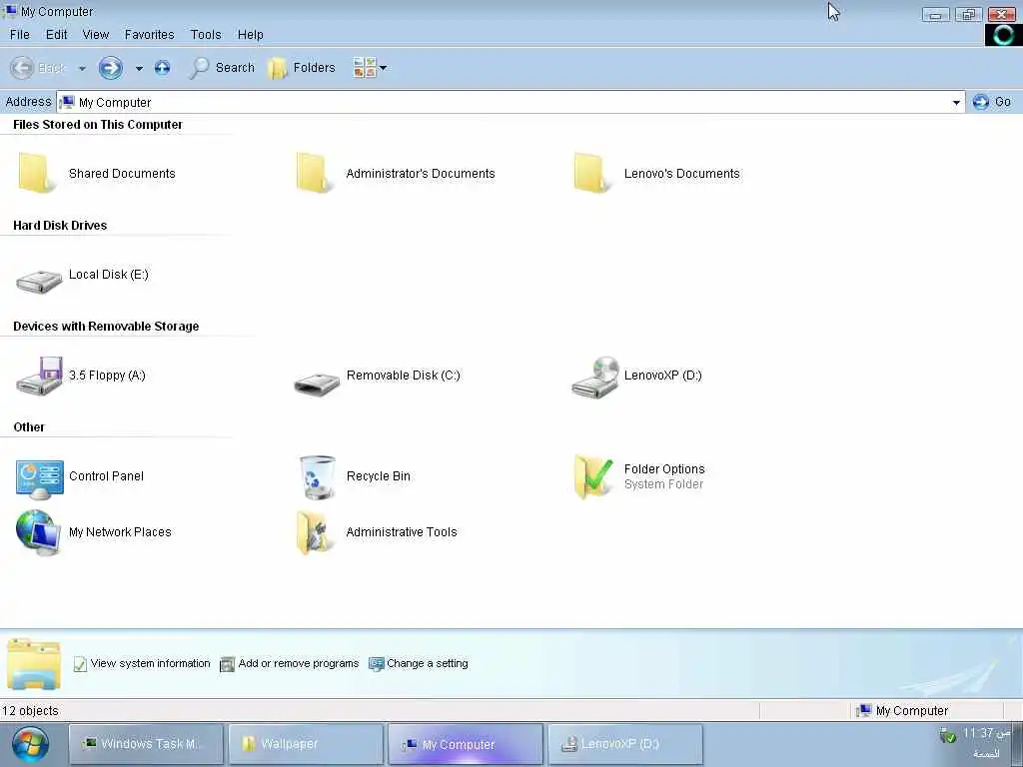1023x767 pixels.
Task: Click the Recycle Bin label text
Action: pyautogui.click(x=379, y=476)
